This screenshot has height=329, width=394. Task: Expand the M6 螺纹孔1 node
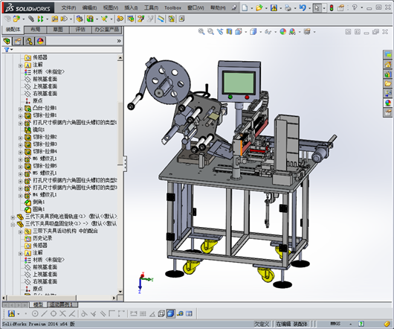tap(21, 159)
